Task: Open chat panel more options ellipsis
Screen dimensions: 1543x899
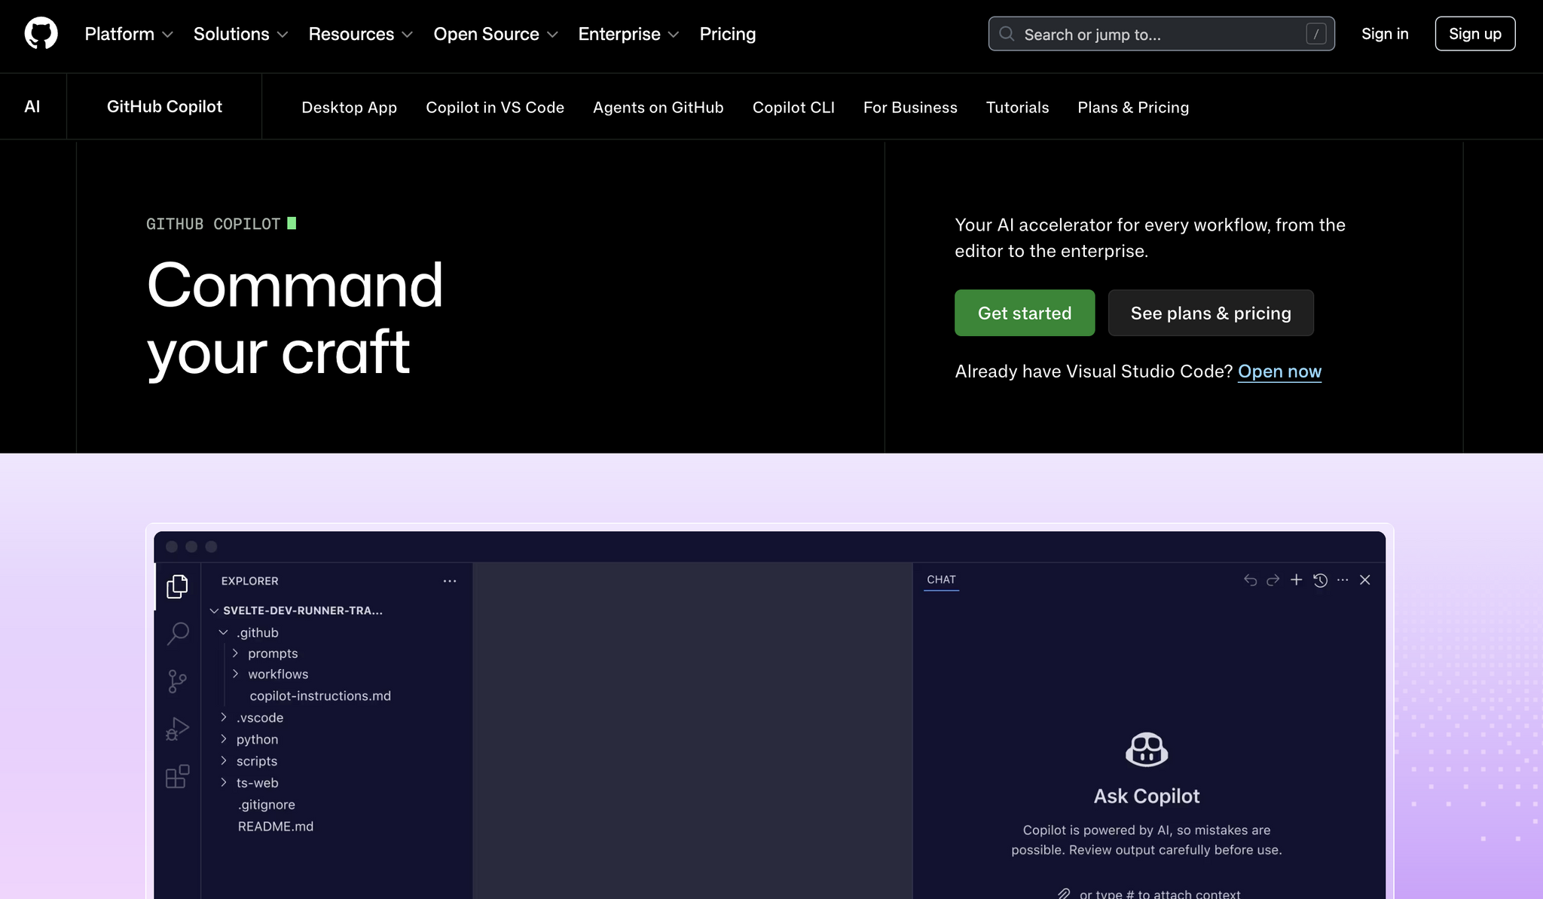Action: point(1343,579)
